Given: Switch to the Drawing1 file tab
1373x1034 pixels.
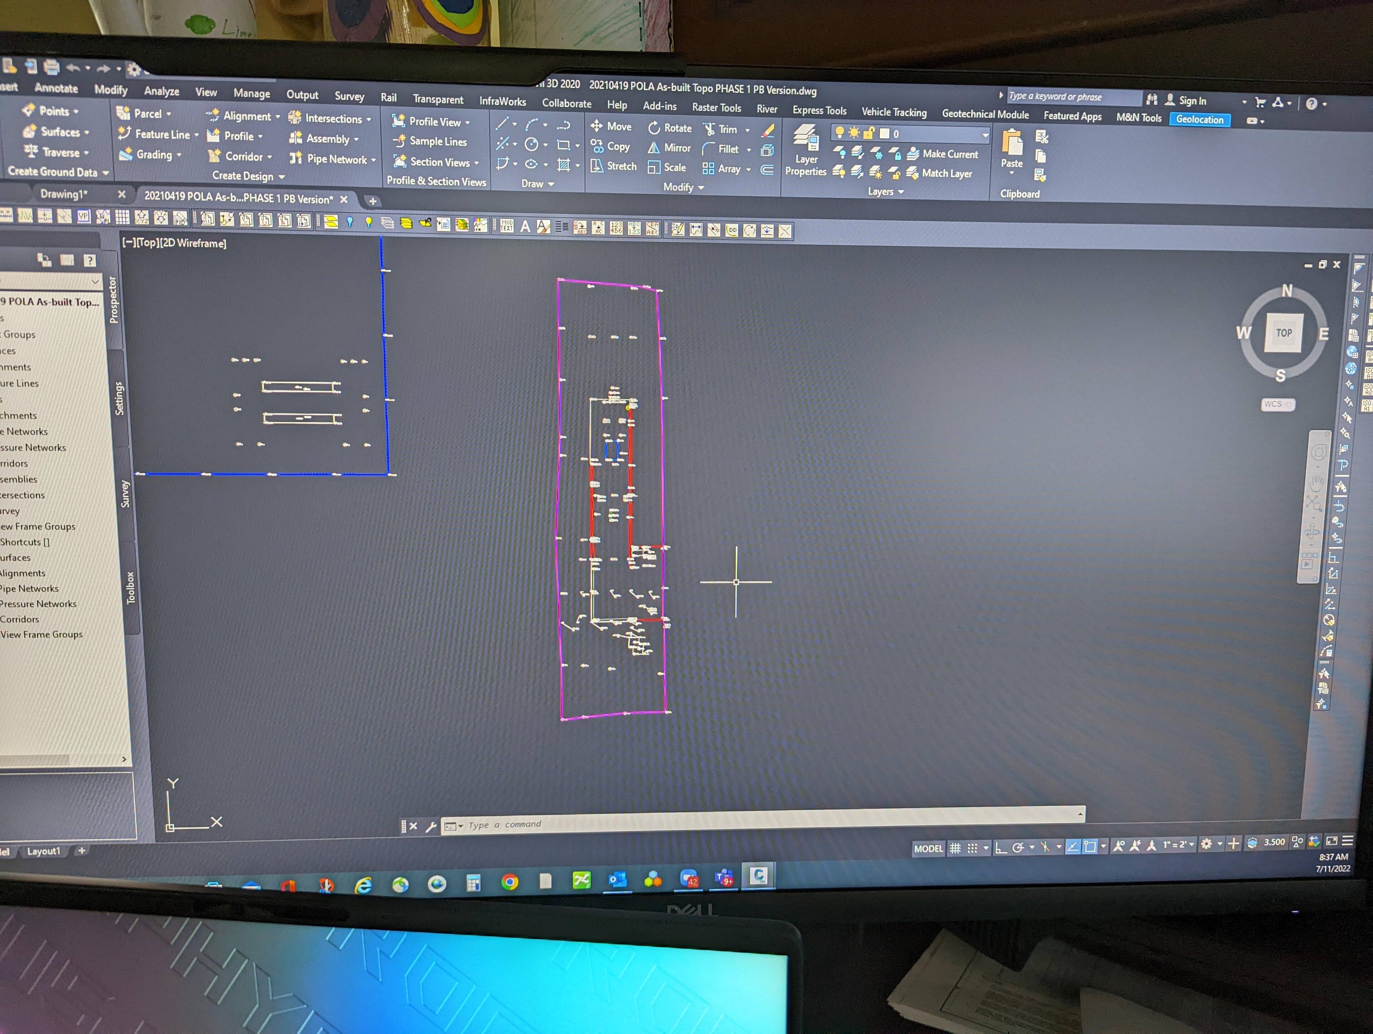Looking at the screenshot, I should pos(64,194).
